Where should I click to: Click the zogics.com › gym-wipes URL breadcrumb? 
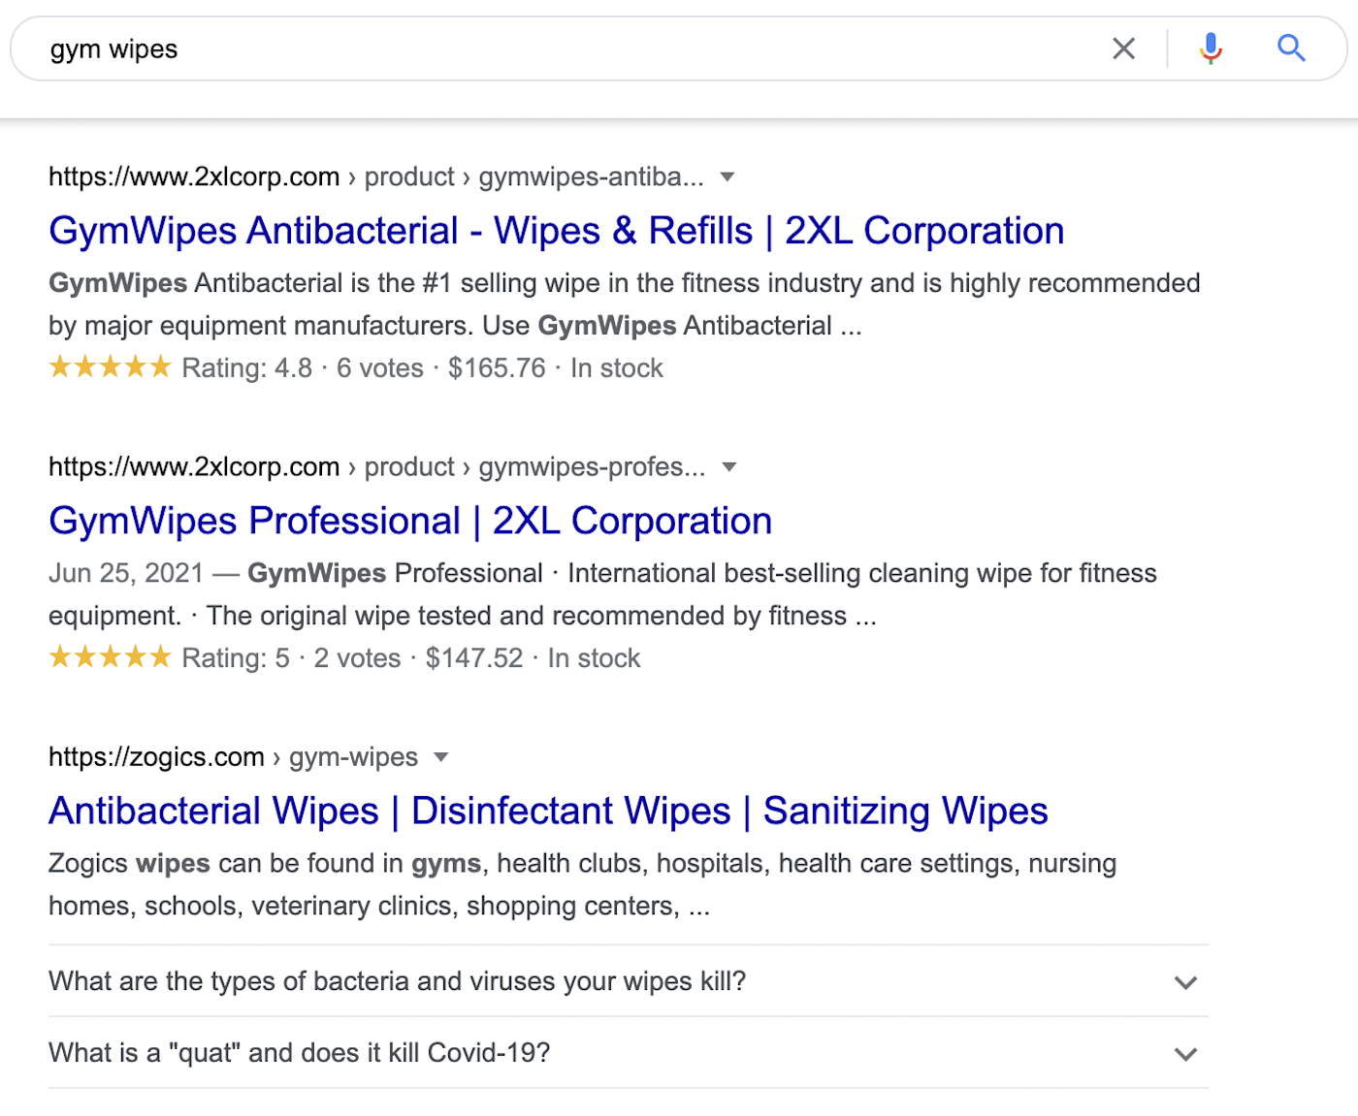point(233,756)
